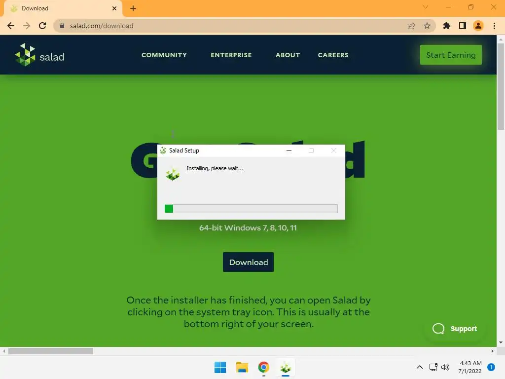This screenshot has width=505, height=379.
Task: Click the 'Installing, please wait...' text
Action: pos(215,168)
